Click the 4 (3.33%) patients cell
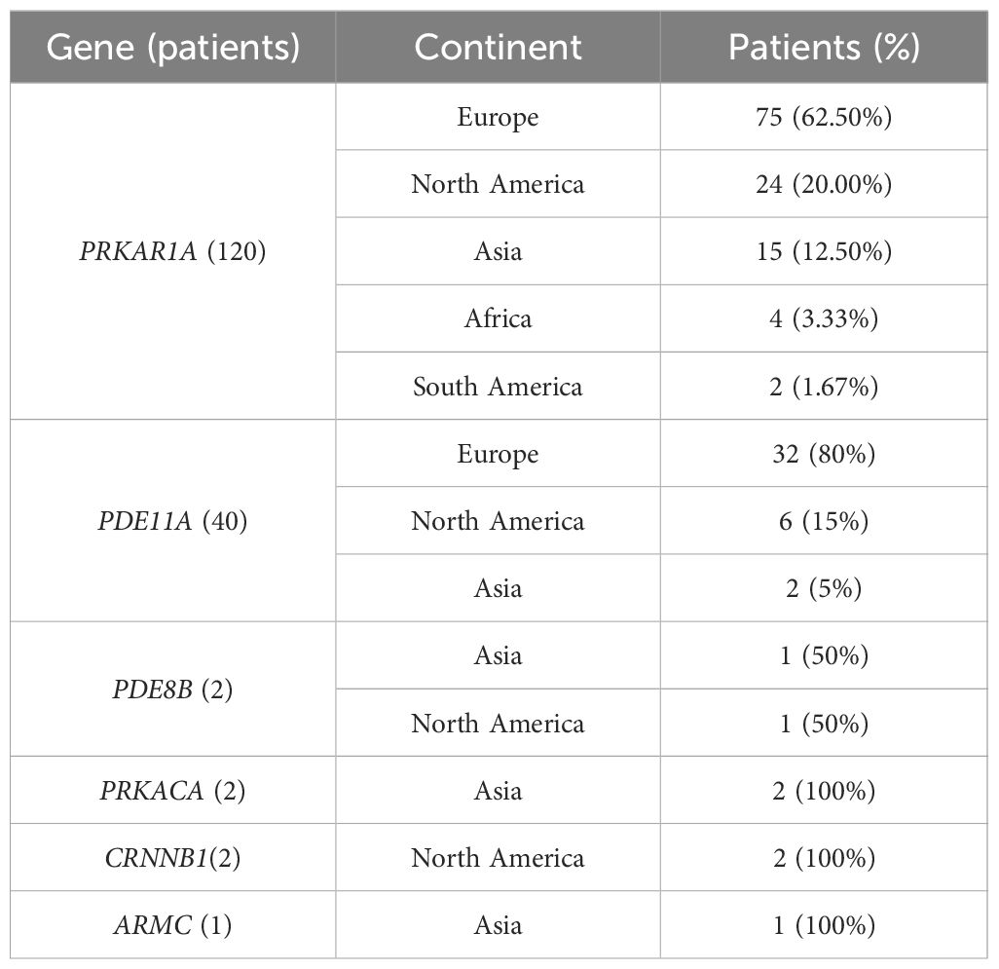 824,318
